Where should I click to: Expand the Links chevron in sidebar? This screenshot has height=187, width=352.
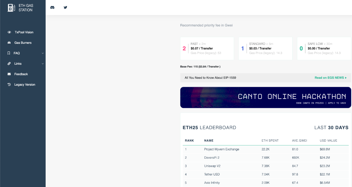point(43,64)
